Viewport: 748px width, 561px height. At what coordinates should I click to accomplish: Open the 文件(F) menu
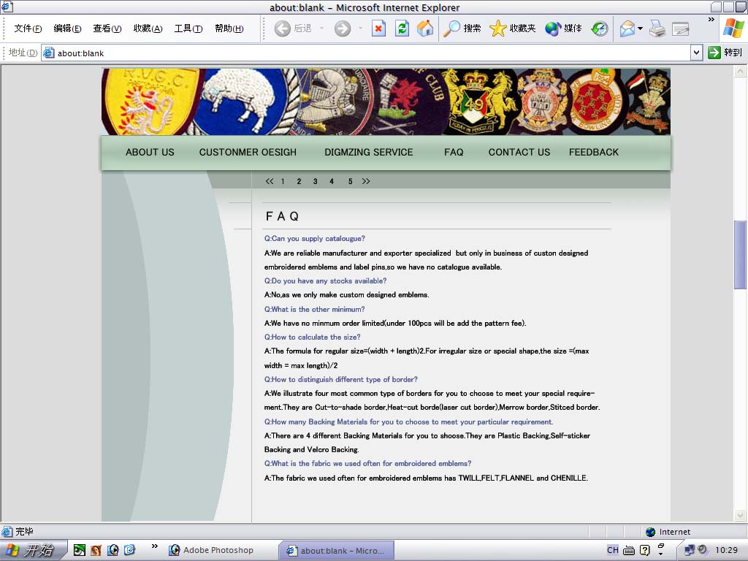pos(28,28)
